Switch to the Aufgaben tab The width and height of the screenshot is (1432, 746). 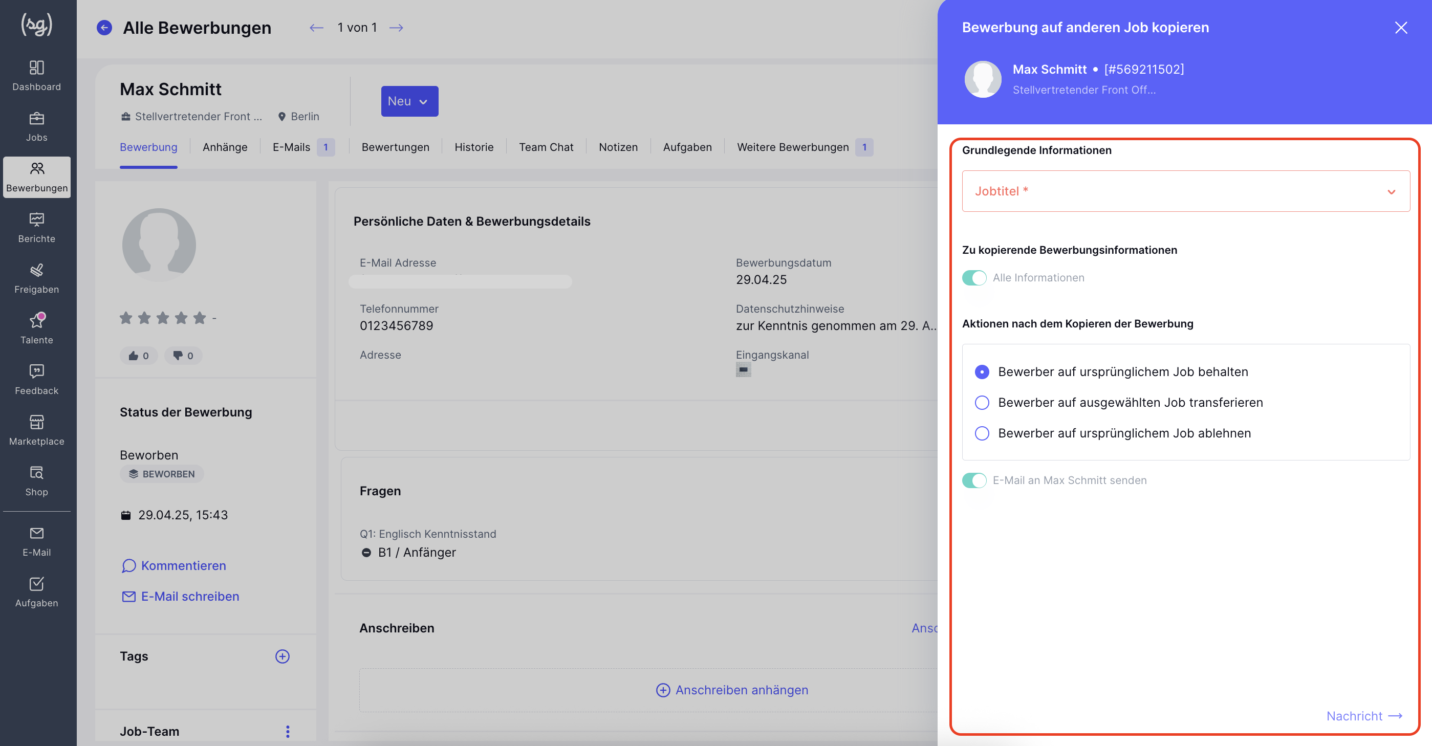tap(687, 147)
